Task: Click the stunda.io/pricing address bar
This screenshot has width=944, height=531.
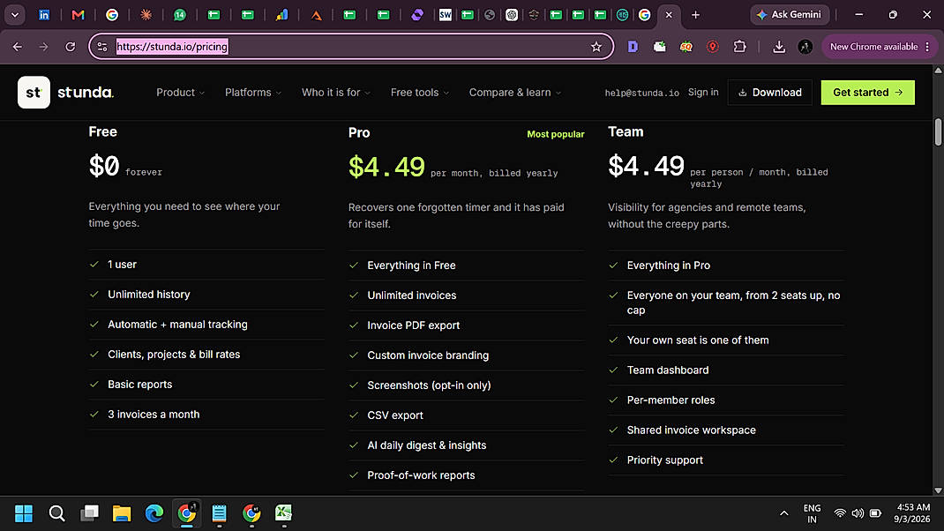Action: click(x=351, y=47)
